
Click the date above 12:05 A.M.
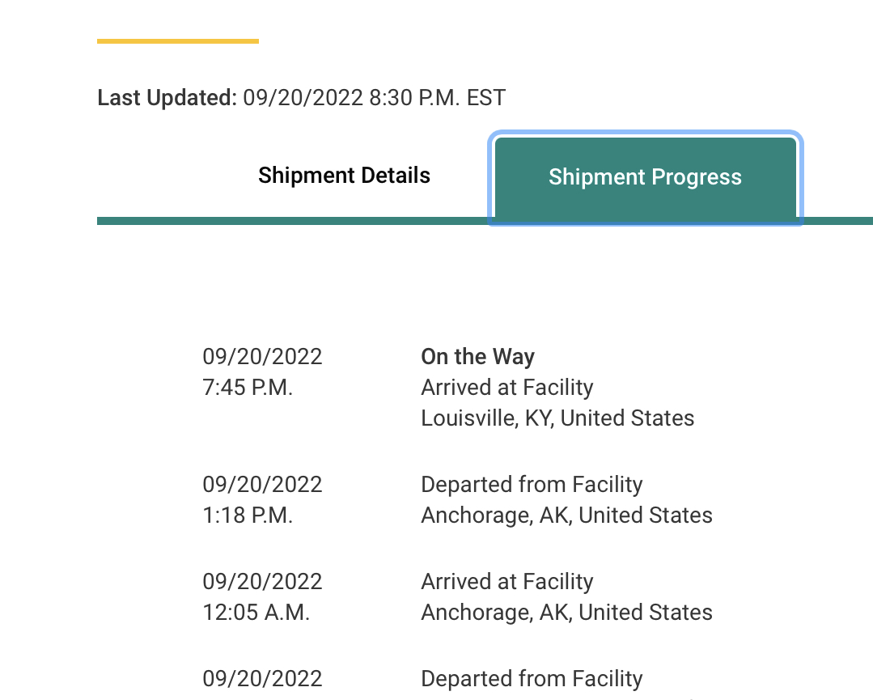pos(262,582)
